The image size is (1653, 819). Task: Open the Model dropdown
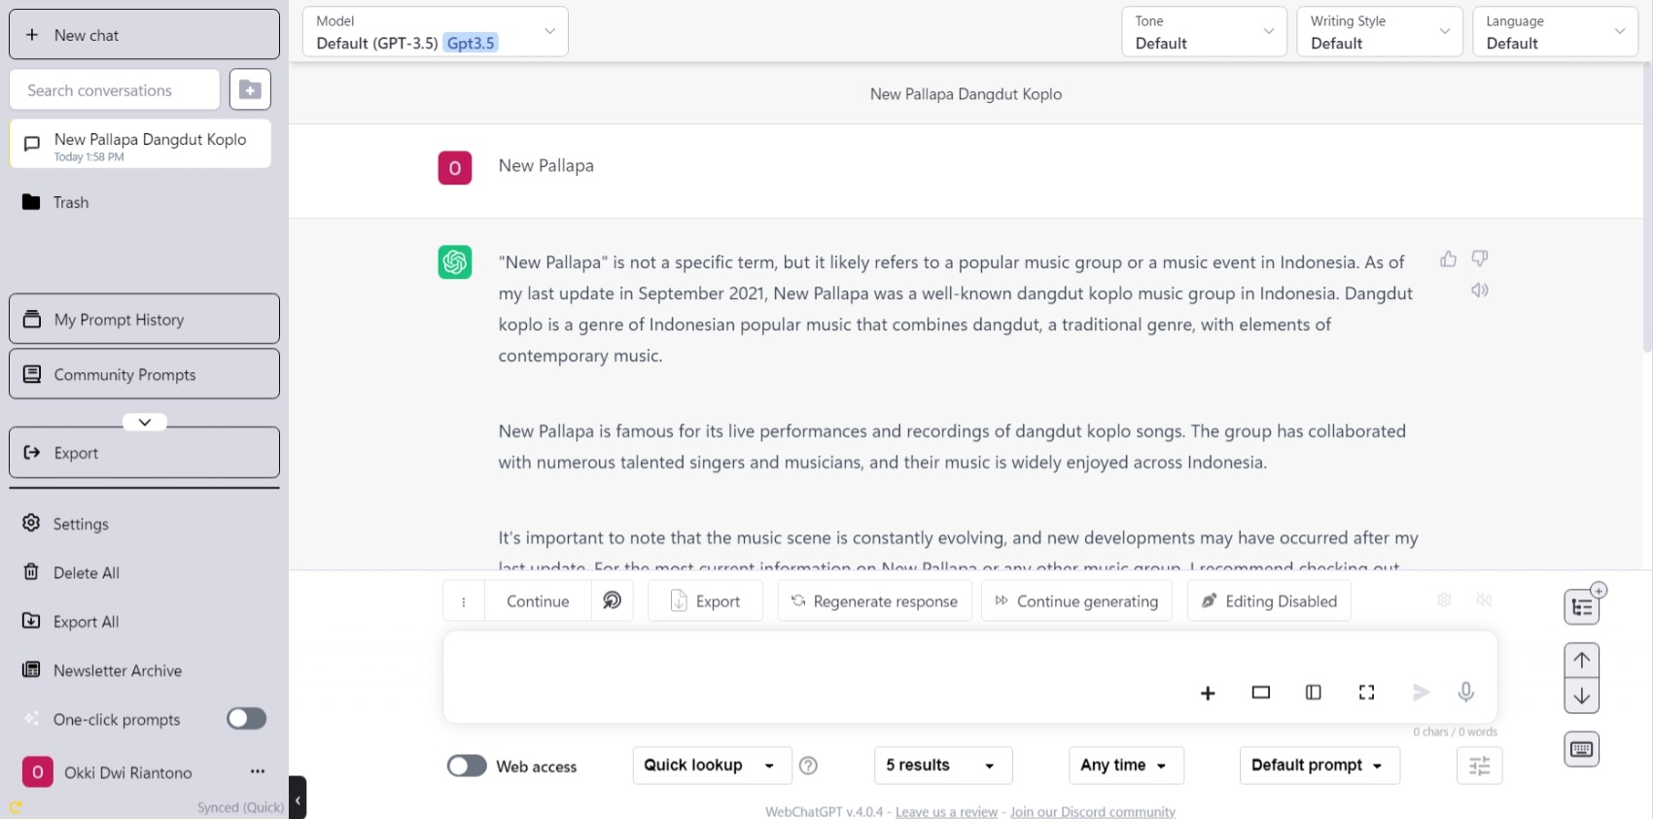coord(435,32)
